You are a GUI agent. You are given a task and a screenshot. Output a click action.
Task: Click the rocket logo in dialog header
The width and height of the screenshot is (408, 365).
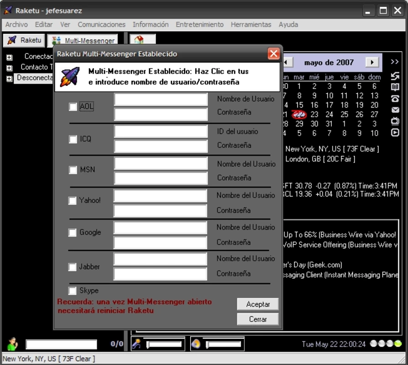(70, 77)
